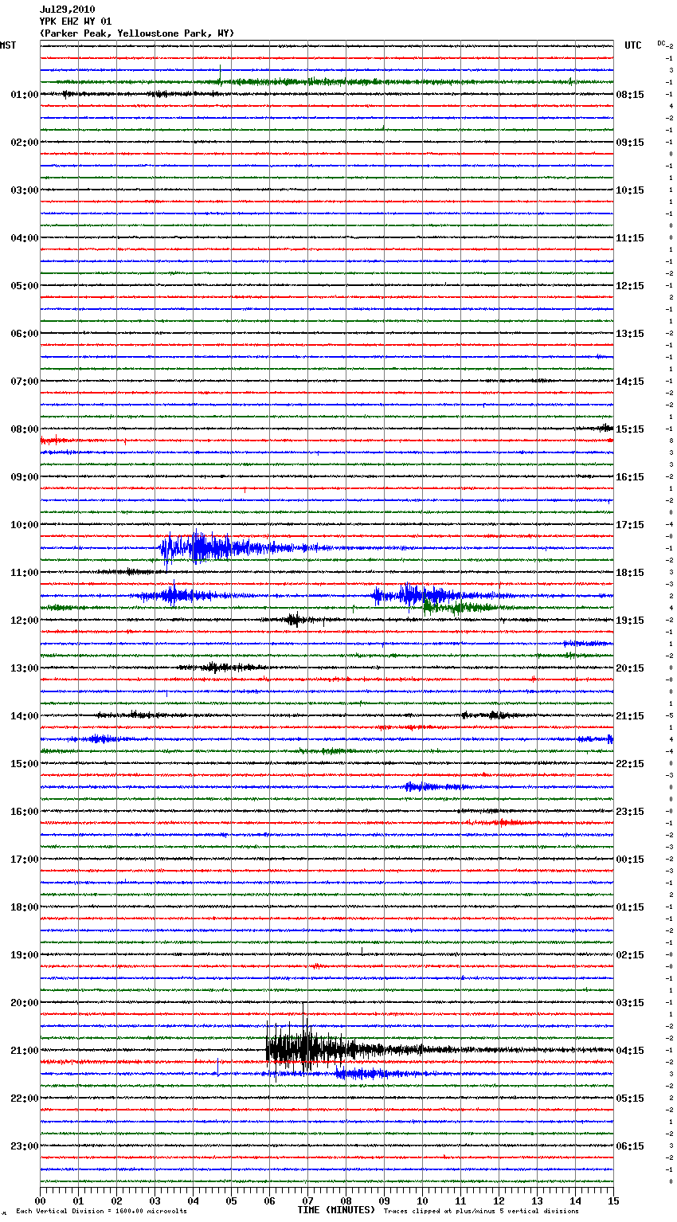The image size is (677, 1222).
Task: Click the Parker Peak, Yellowstone Park location text
Action: [137, 33]
